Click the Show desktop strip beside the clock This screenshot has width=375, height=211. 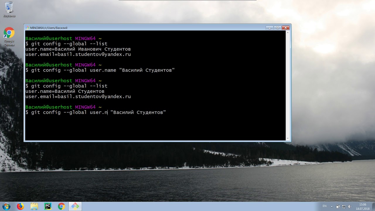coord(373,206)
